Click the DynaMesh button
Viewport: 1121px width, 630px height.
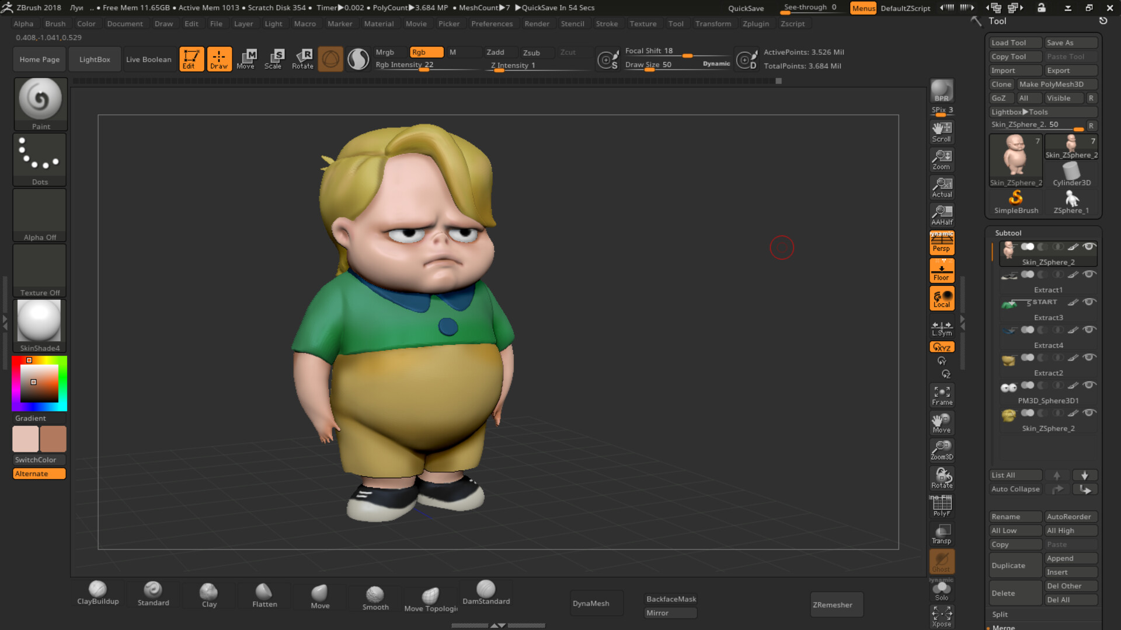pos(596,603)
